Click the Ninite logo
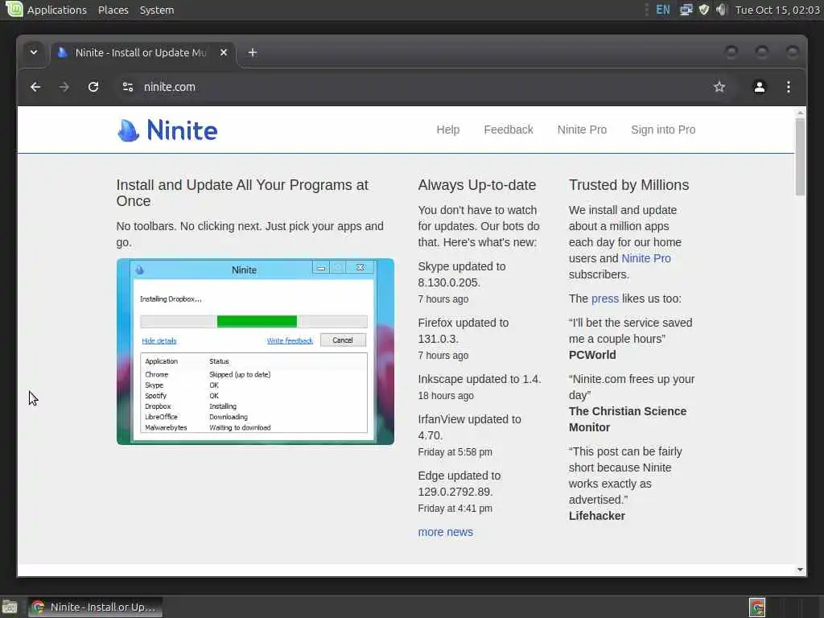This screenshot has width=824, height=618. (x=167, y=130)
